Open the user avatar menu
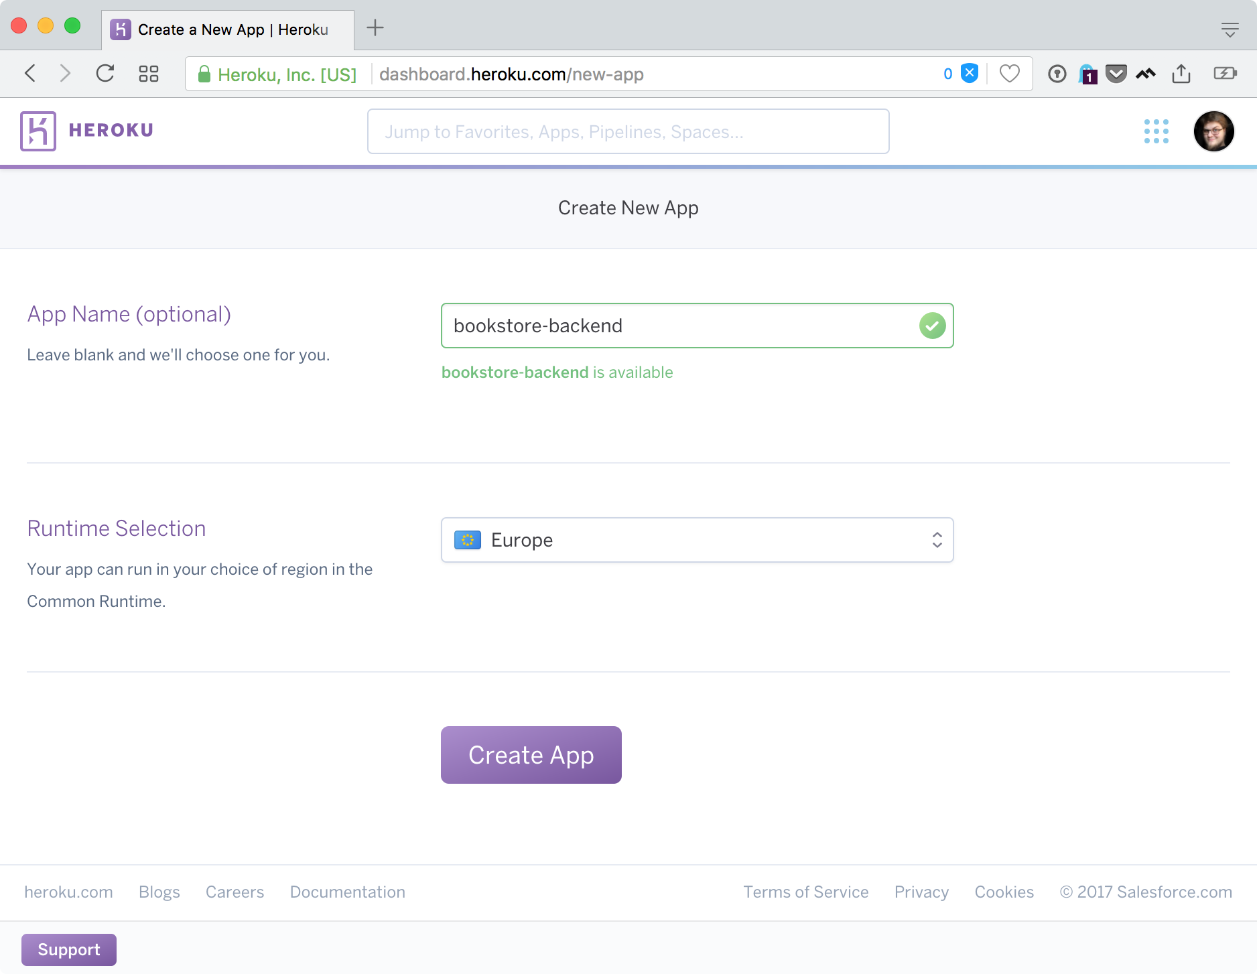This screenshot has width=1257, height=974. coord(1213,131)
